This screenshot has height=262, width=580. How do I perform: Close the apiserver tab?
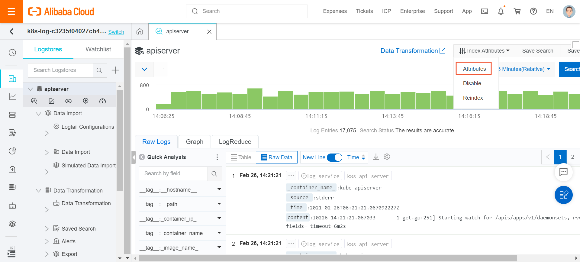click(x=209, y=32)
